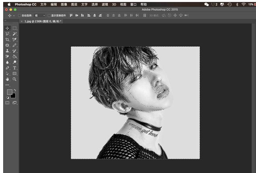Expand the toolbar using the double-arrow
Image resolution: width=256 pixels, height=173 pixels.
(x=5, y=21)
